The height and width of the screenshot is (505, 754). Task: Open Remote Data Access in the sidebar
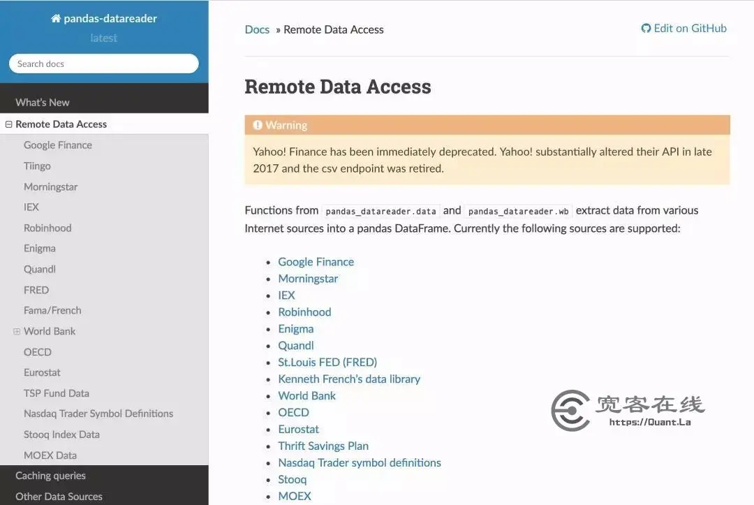point(61,124)
